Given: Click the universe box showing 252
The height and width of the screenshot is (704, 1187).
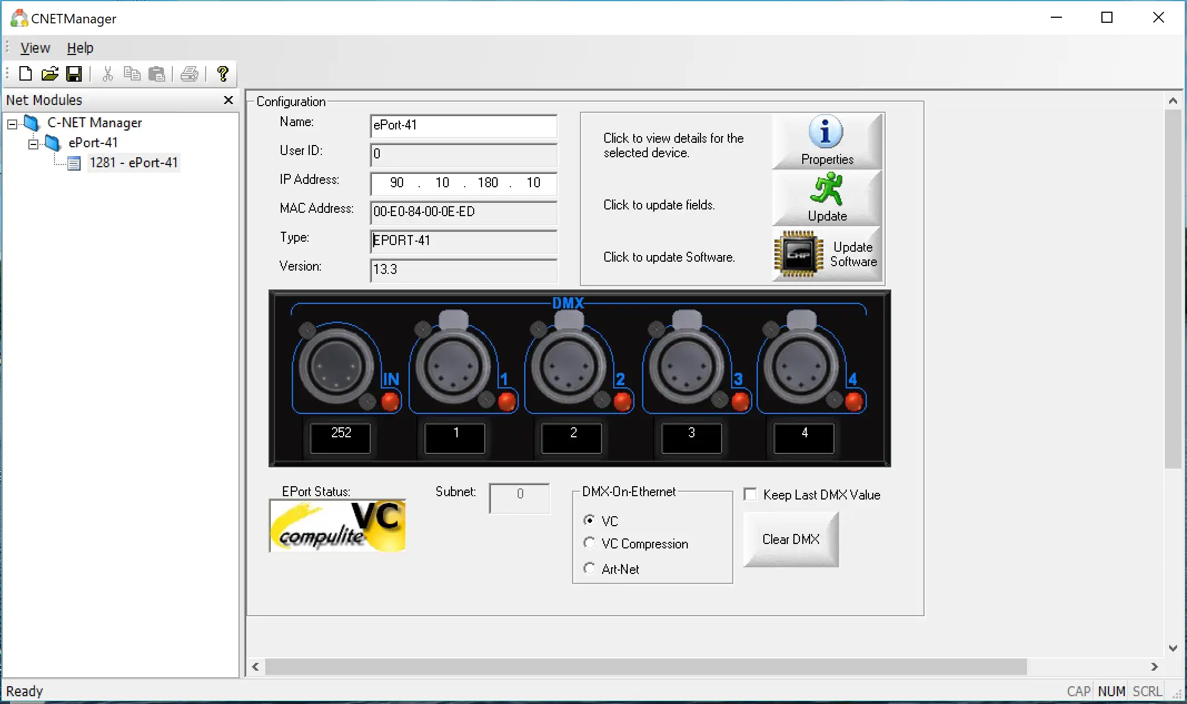Looking at the screenshot, I should pyautogui.click(x=340, y=438).
